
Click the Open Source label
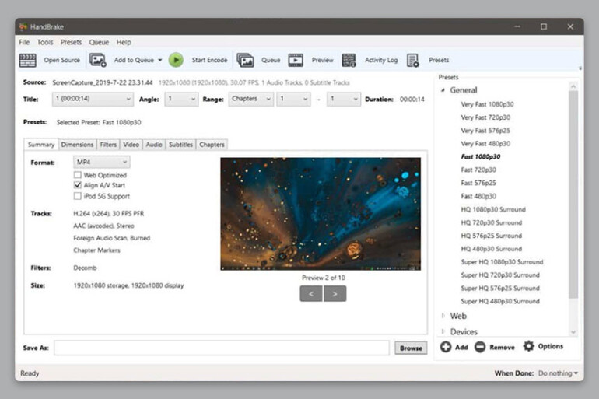(x=62, y=60)
